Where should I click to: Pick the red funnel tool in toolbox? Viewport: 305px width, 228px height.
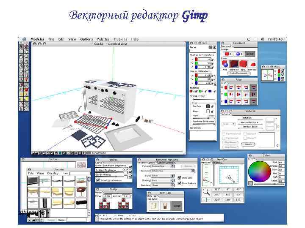pos(26,80)
